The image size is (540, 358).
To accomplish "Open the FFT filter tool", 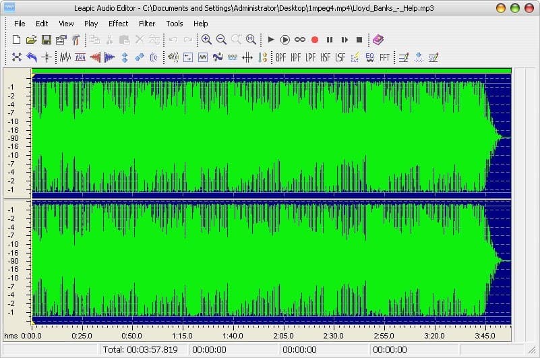I will pos(385,57).
